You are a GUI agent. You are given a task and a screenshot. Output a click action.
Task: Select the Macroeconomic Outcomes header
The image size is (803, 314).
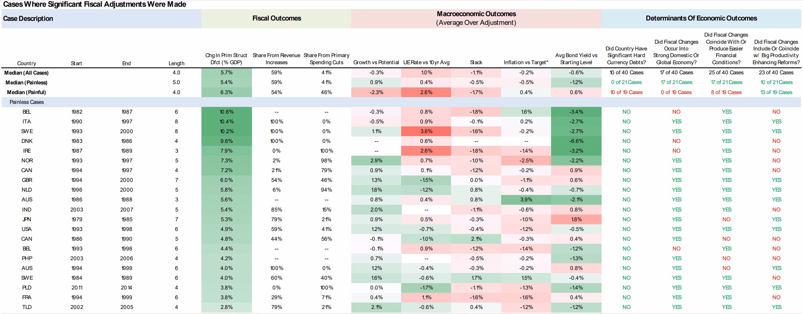[x=476, y=18]
